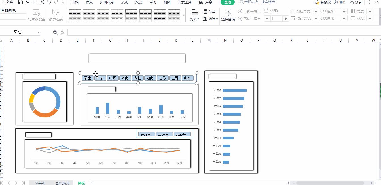This screenshot has height=185, width=381.
Task: Decrease the 列宽 column count
Action: pos(267,19)
